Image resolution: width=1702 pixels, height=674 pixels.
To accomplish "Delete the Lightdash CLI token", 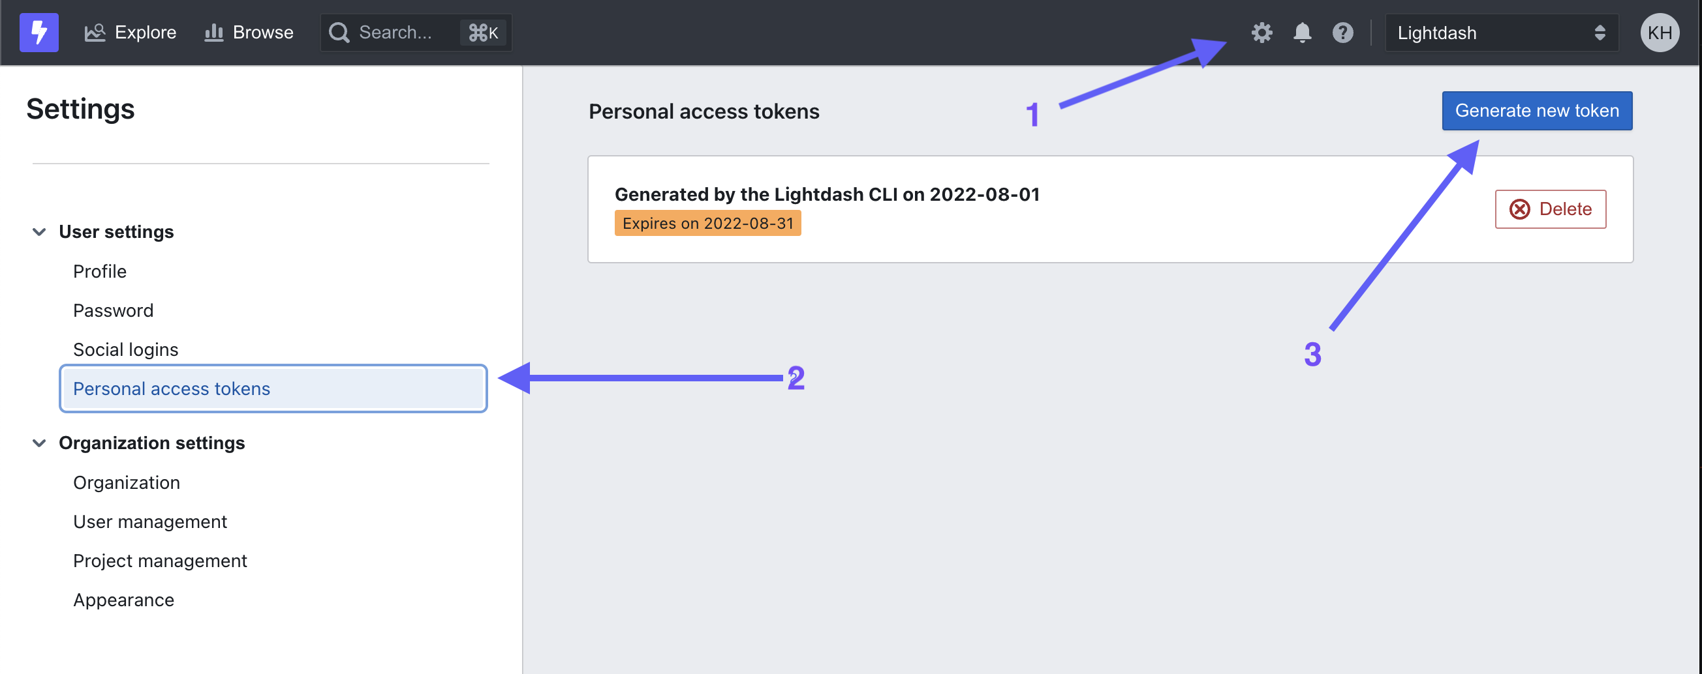I will pos(1550,209).
